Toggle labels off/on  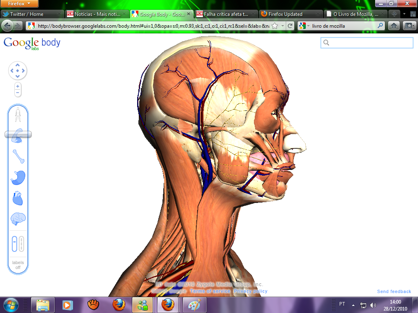tap(18, 265)
